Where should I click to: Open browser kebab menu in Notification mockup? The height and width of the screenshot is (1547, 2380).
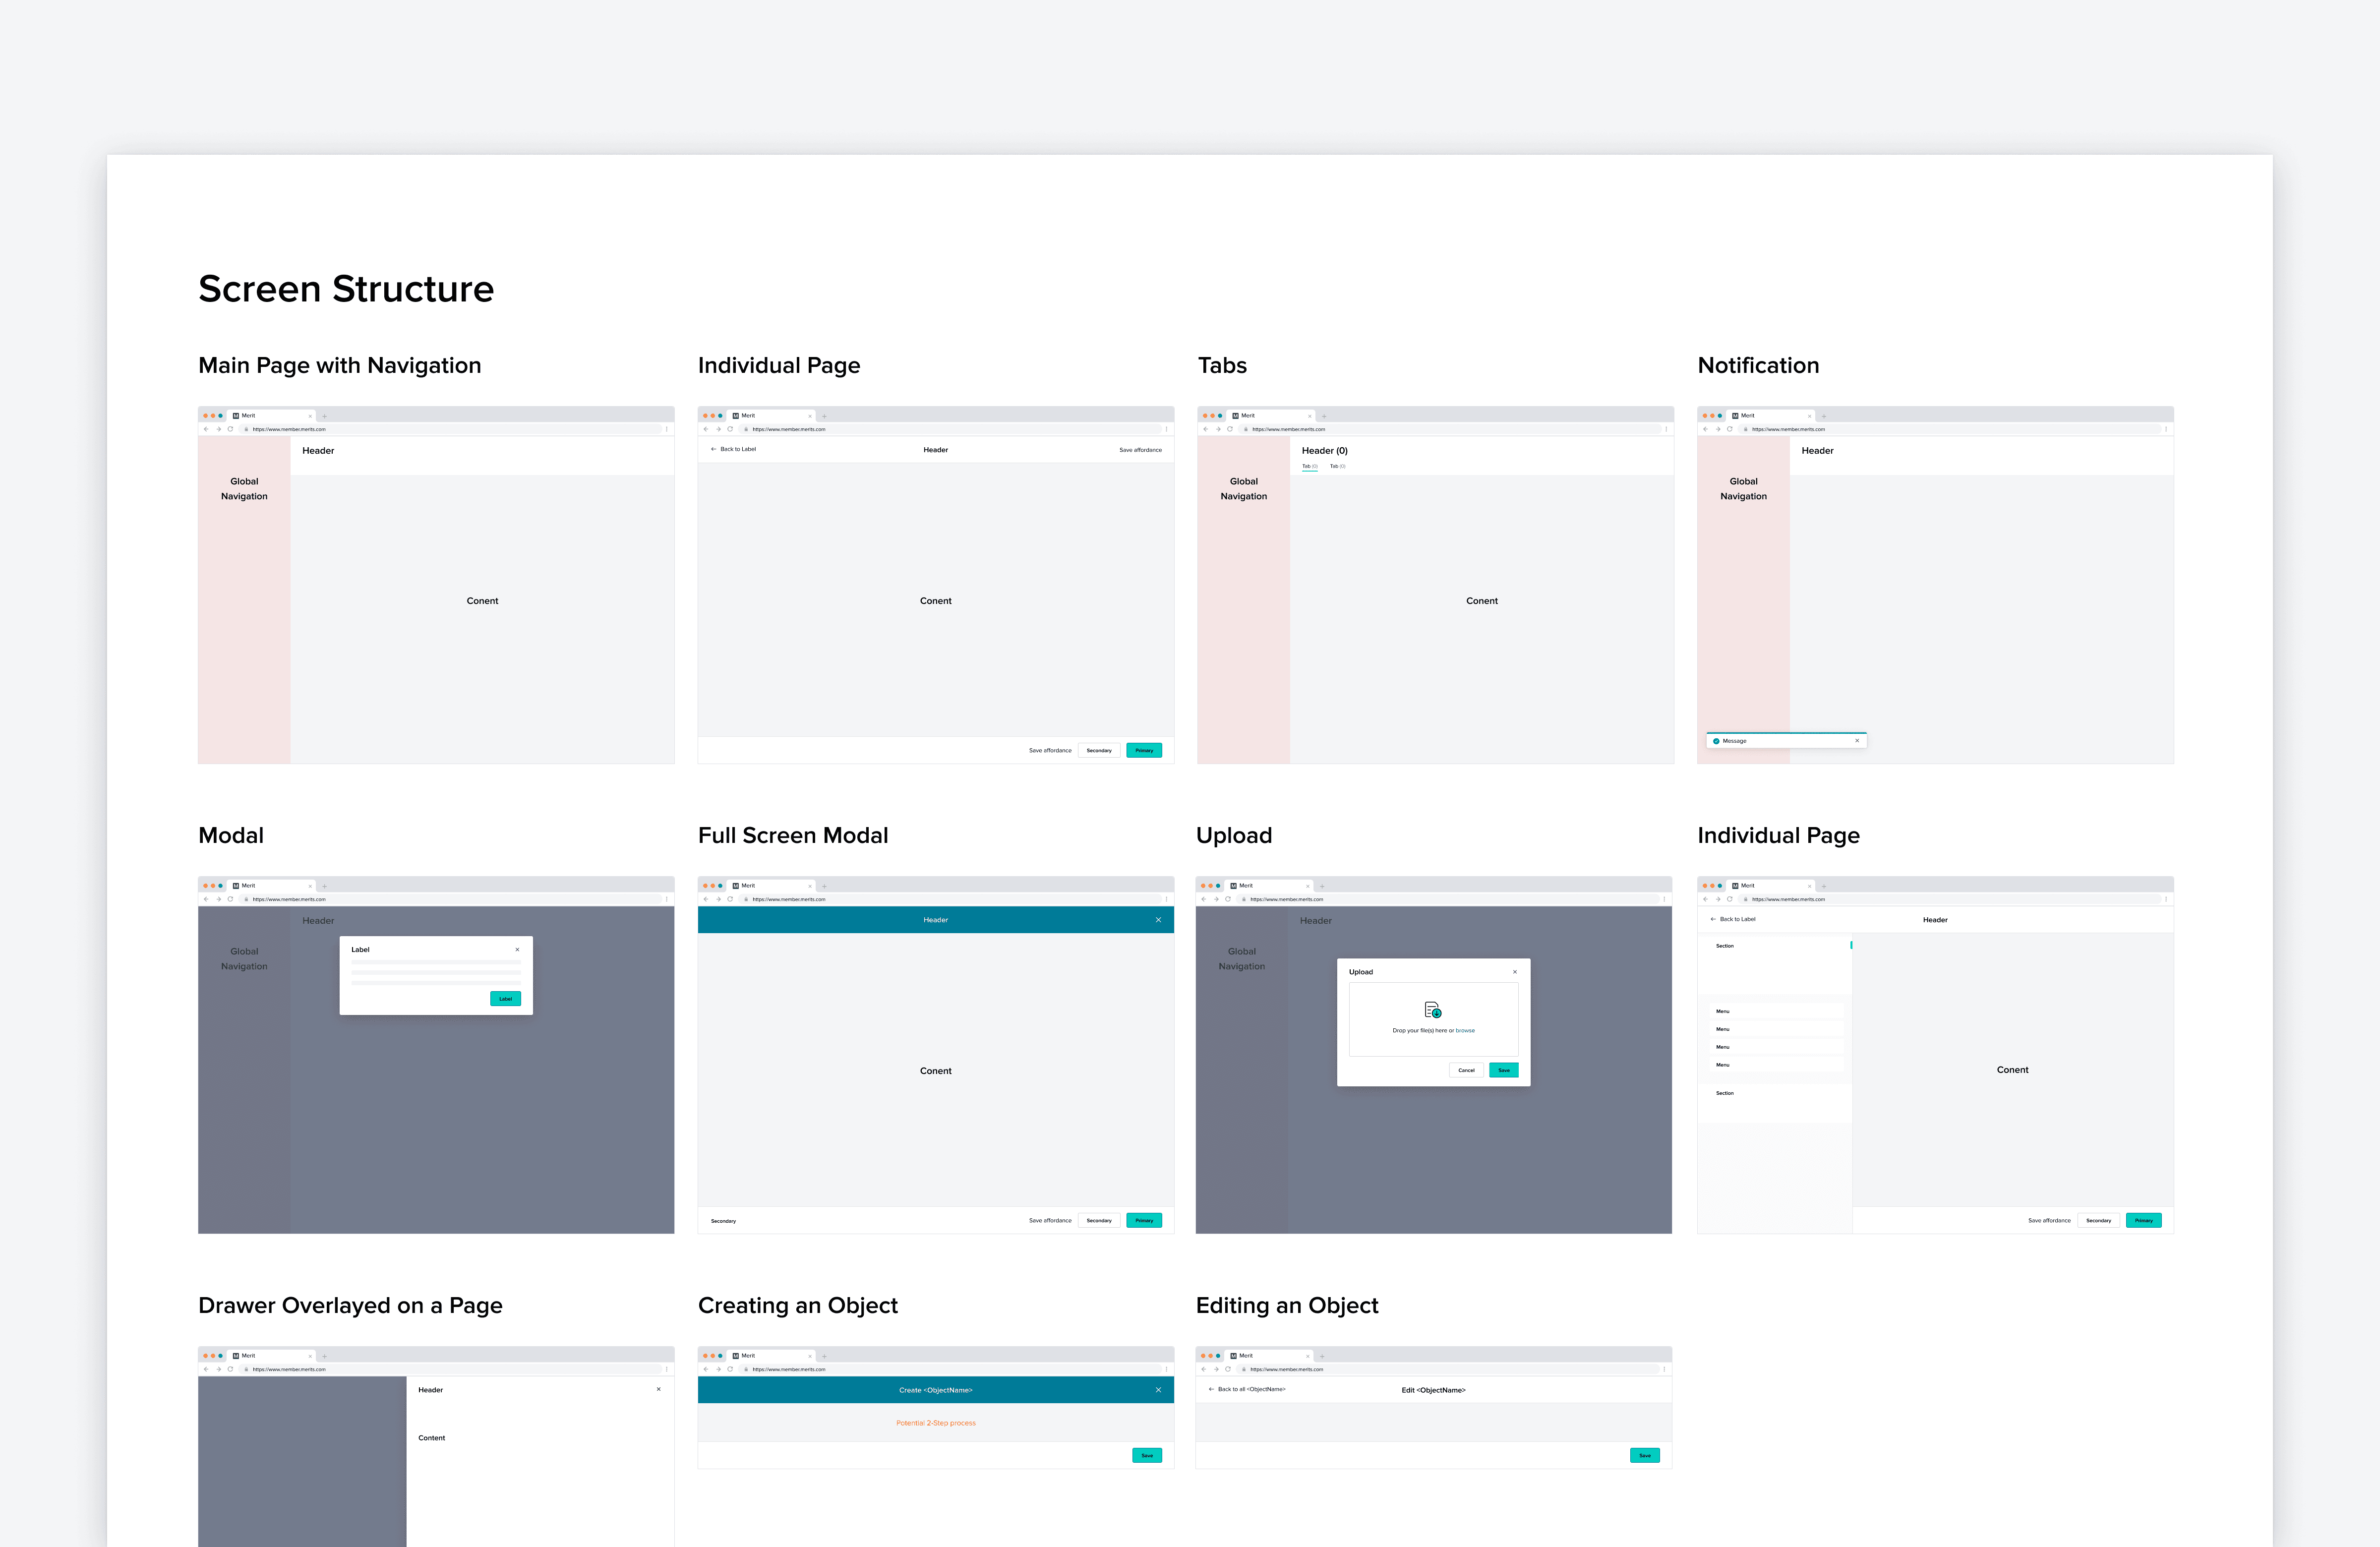pos(2166,429)
